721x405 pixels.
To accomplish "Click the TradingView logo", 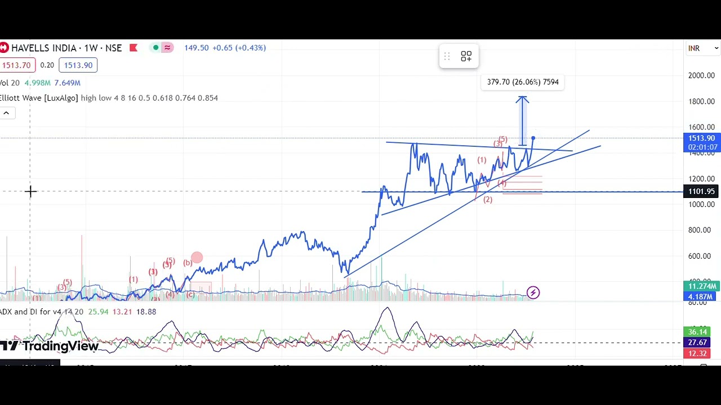I will click(50, 346).
